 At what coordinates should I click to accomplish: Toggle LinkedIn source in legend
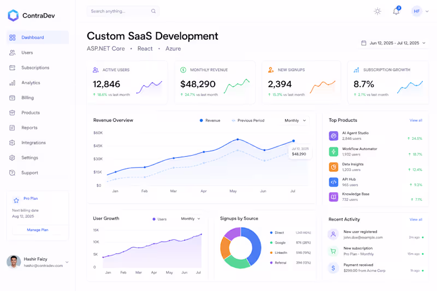point(290,253)
